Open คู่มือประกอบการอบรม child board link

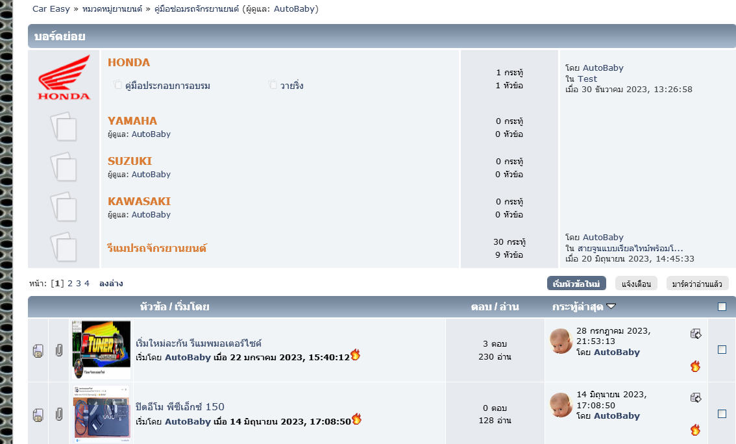coord(167,86)
